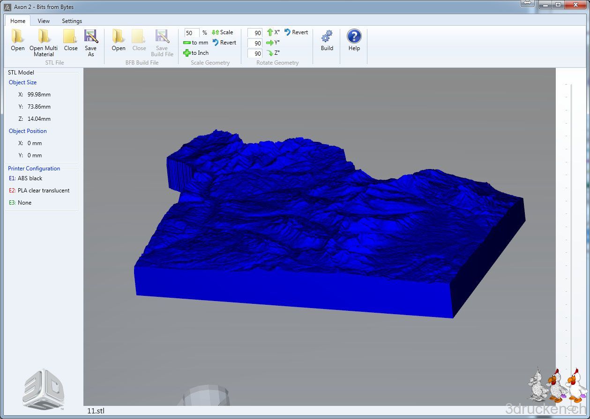Screen dimensions: 590x419
Task: Click the Z size value 14.04mm
Action: (39, 119)
